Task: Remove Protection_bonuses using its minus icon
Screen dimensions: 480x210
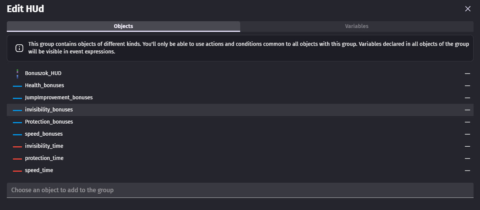Action: 467,122
